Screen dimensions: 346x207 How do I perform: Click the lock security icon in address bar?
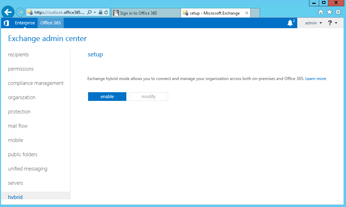[101, 12]
